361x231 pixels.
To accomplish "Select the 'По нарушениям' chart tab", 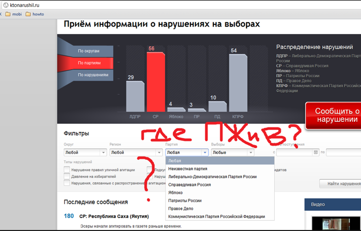I will [x=93, y=75].
